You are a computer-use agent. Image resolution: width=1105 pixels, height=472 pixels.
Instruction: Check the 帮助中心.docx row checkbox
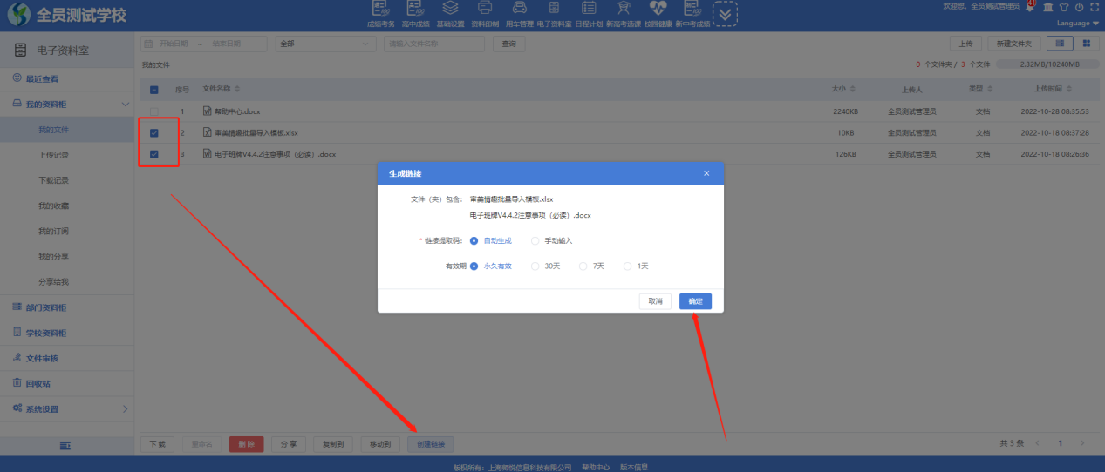pos(154,111)
